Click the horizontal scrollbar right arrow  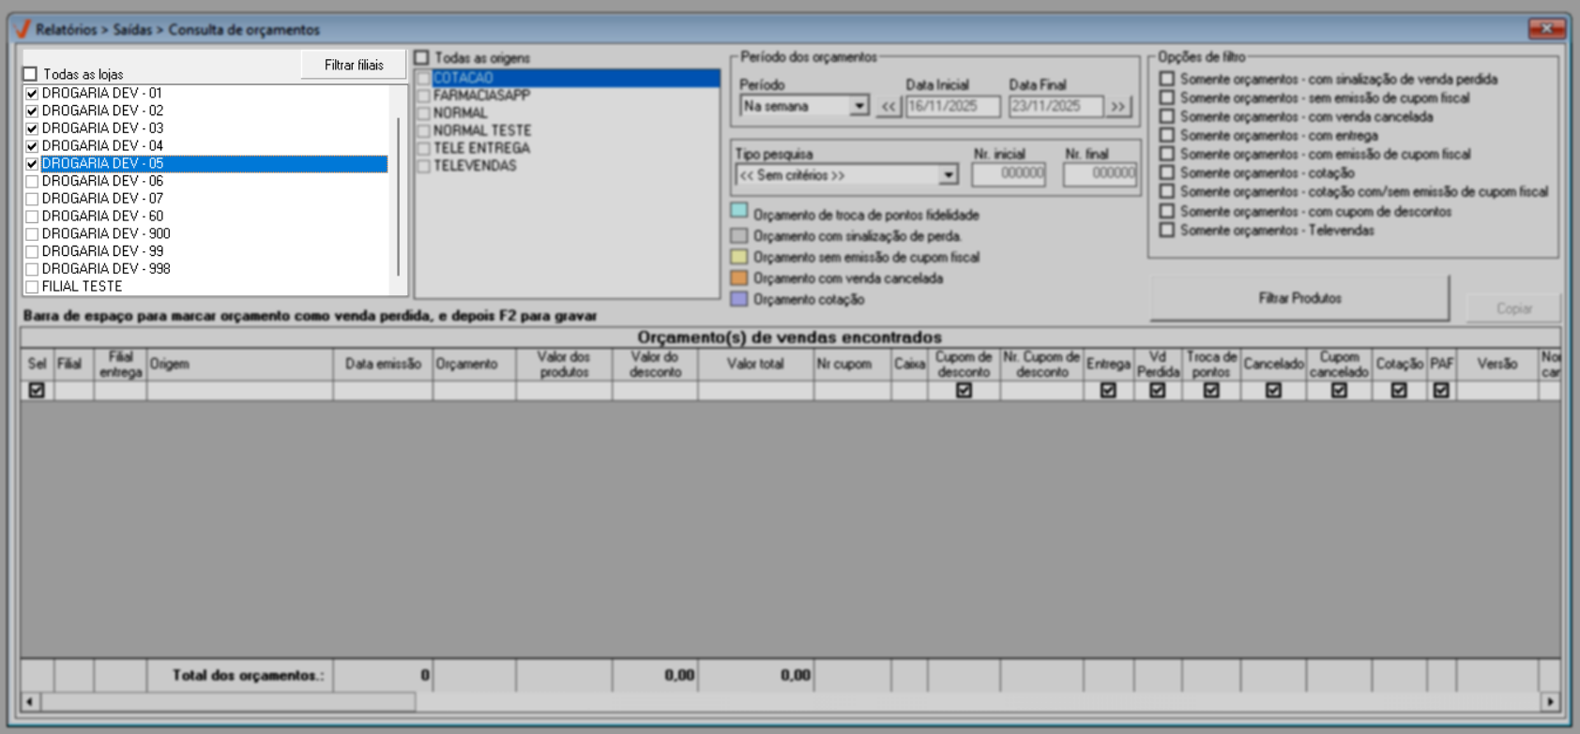[1550, 701]
